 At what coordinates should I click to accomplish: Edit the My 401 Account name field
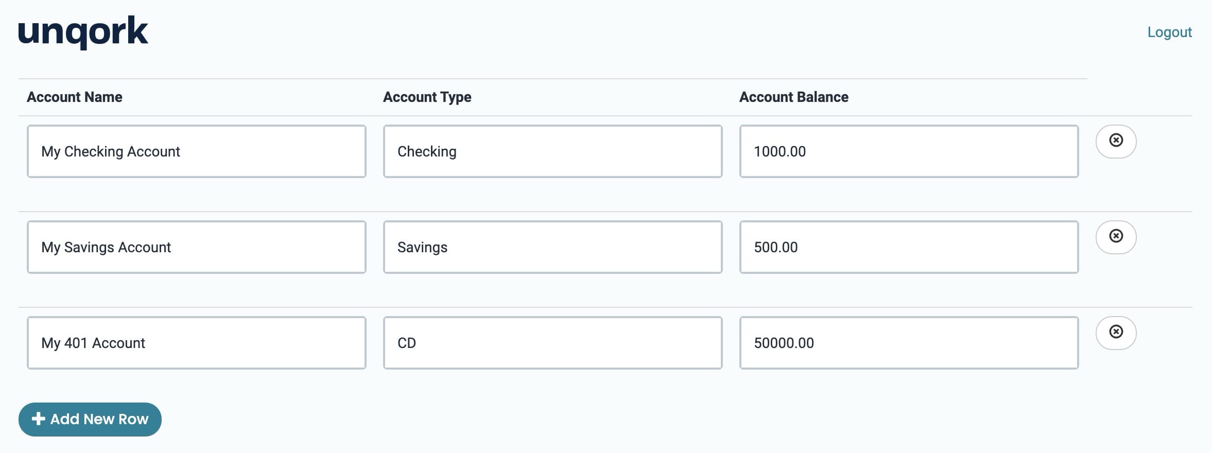pyautogui.click(x=197, y=343)
